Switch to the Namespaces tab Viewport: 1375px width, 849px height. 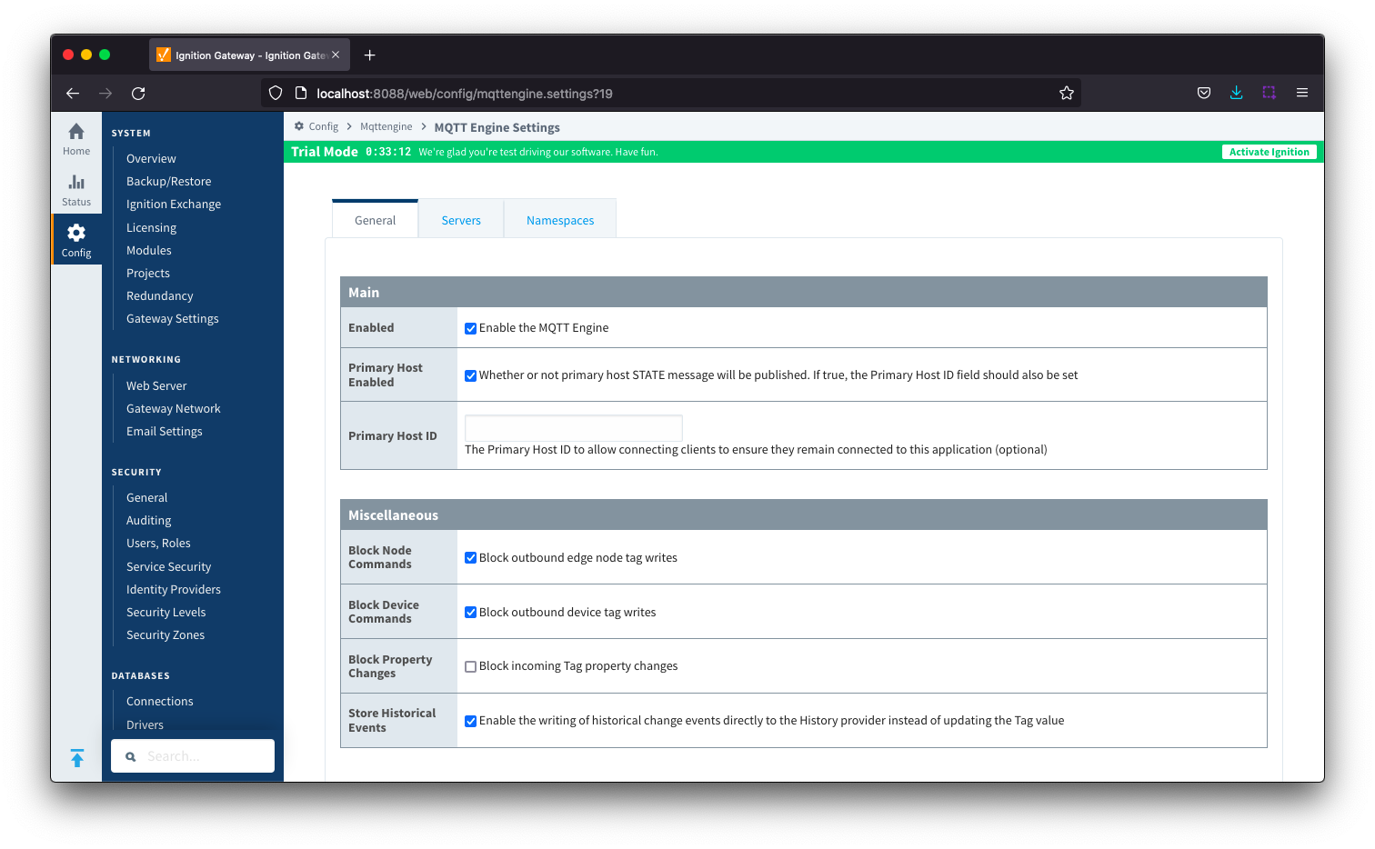[x=560, y=219]
